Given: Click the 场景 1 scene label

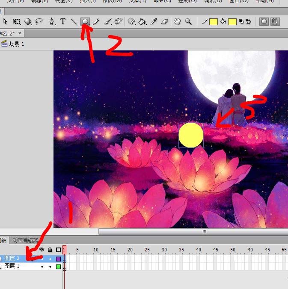Looking at the screenshot, I should (x=17, y=44).
